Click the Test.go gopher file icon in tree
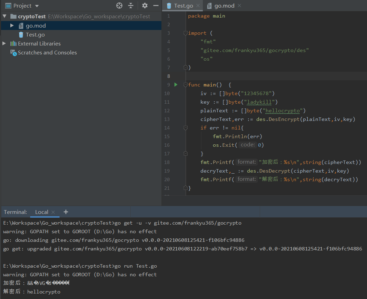 click(x=21, y=34)
